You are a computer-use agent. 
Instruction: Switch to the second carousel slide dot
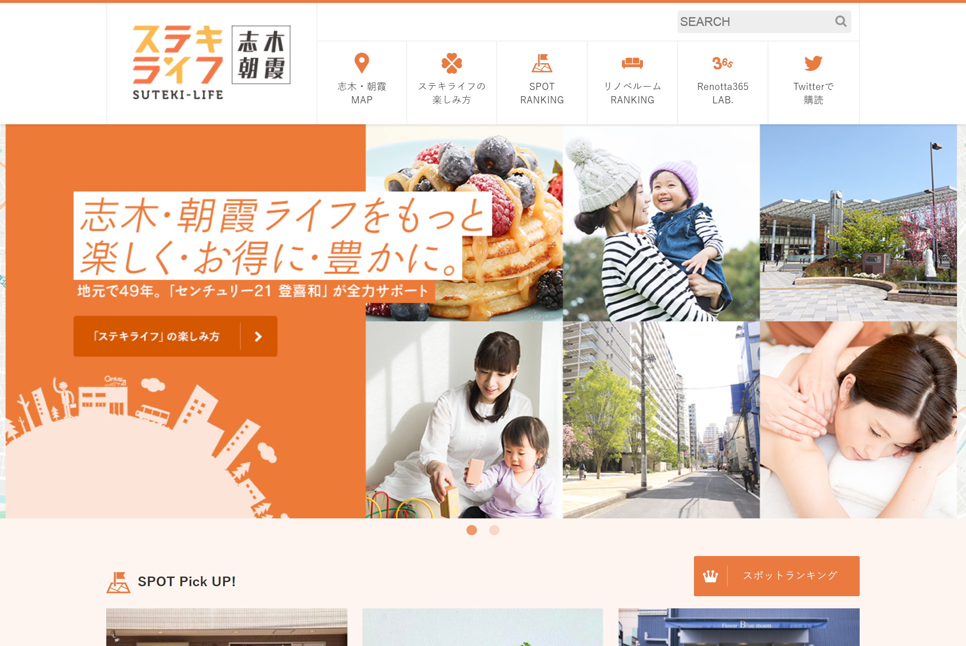494,530
